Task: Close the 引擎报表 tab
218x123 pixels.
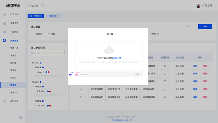Action: click(60, 16)
